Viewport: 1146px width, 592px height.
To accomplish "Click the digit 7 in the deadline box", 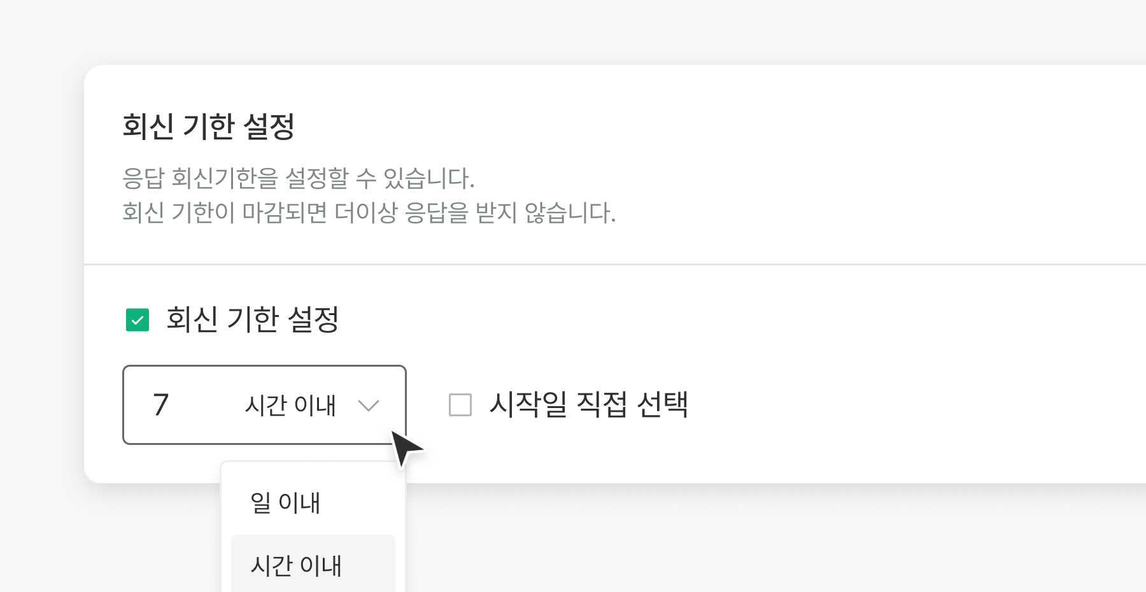I will coord(161,405).
